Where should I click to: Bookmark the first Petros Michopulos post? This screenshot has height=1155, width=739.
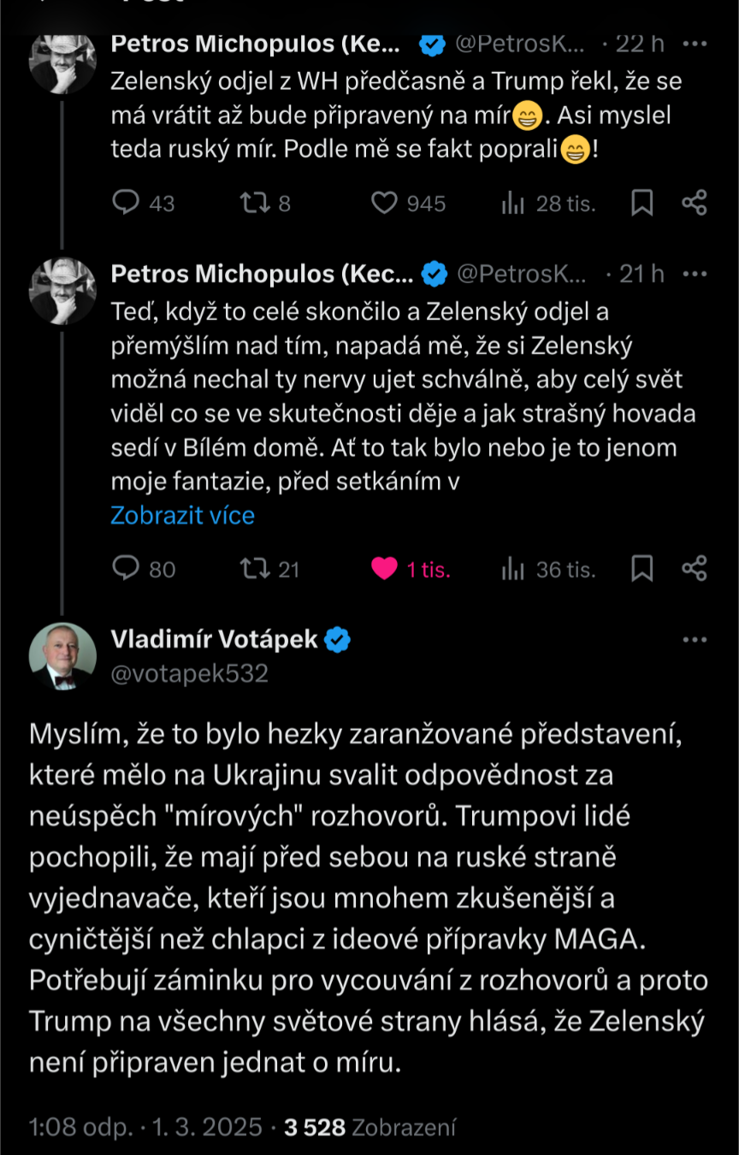[x=642, y=203]
